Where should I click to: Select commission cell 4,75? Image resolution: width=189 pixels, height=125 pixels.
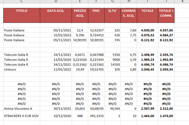tap(129, 55)
